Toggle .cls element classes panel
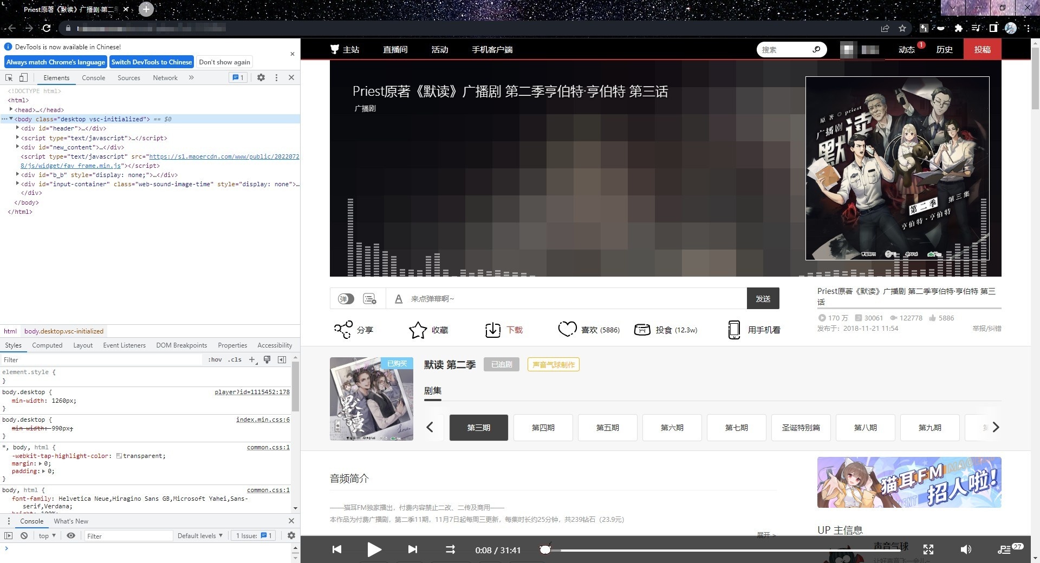The image size is (1040, 563). (235, 359)
